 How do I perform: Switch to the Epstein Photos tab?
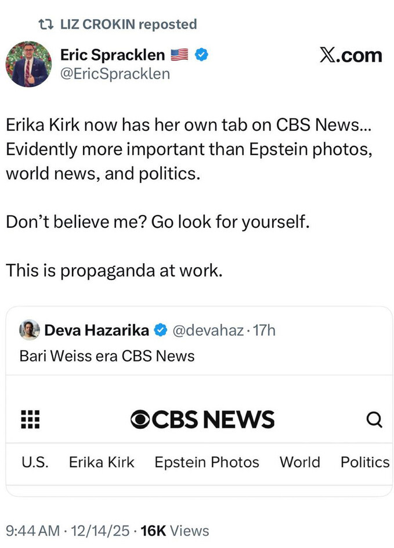point(207,463)
